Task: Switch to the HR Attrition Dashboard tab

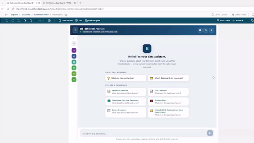Action: (58, 3)
